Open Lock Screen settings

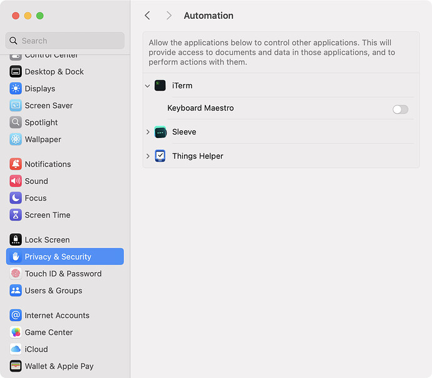click(48, 239)
